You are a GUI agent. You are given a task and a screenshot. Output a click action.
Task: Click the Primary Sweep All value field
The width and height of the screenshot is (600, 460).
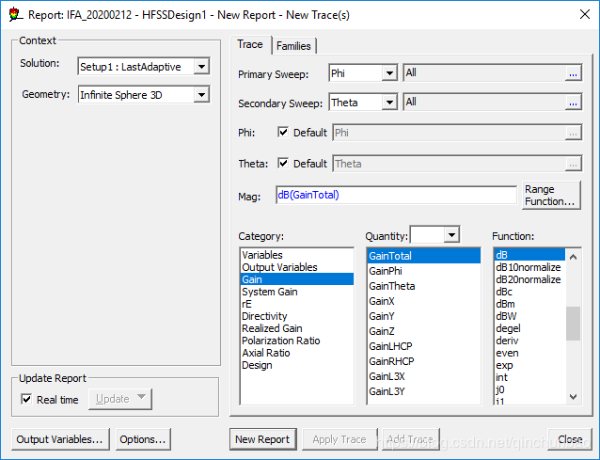coord(484,72)
